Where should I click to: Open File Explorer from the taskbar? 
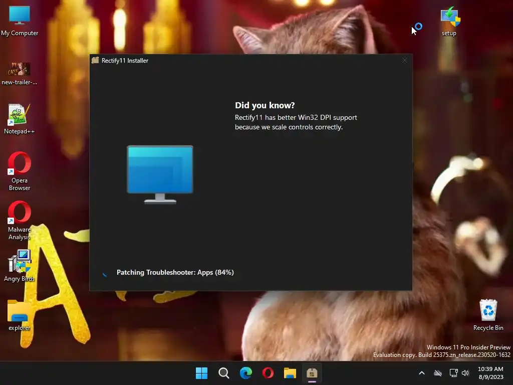(x=290, y=373)
